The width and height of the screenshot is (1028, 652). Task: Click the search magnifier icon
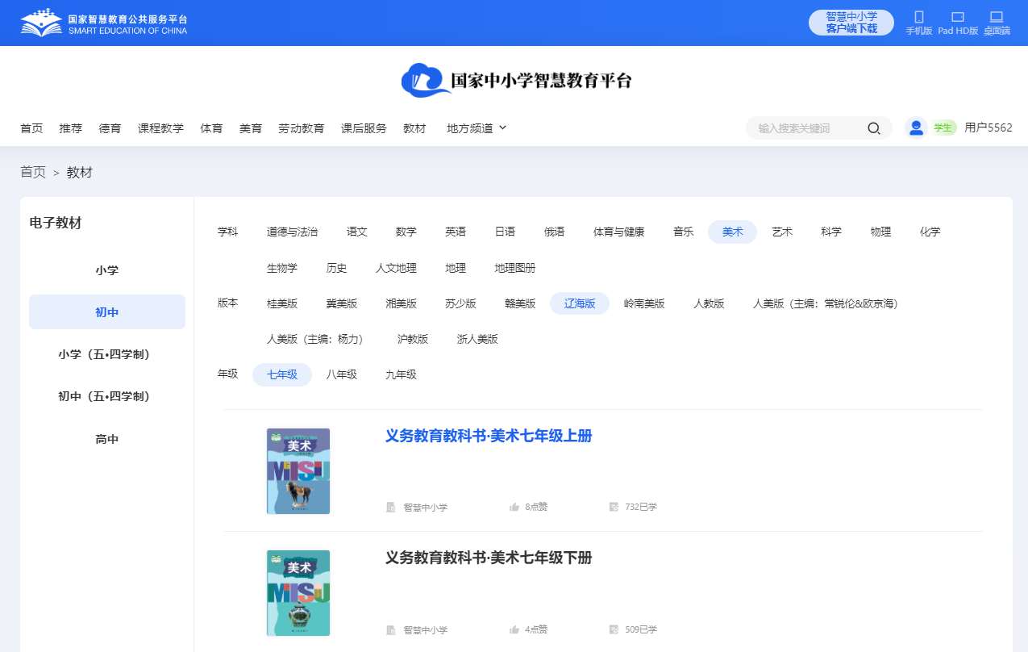pyautogui.click(x=874, y=128)
